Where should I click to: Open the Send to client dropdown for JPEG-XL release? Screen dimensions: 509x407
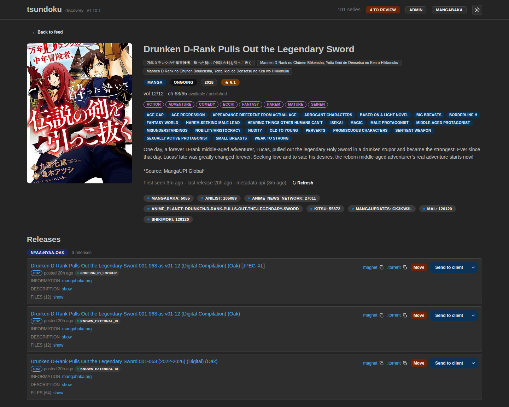[x=473, y=267]
